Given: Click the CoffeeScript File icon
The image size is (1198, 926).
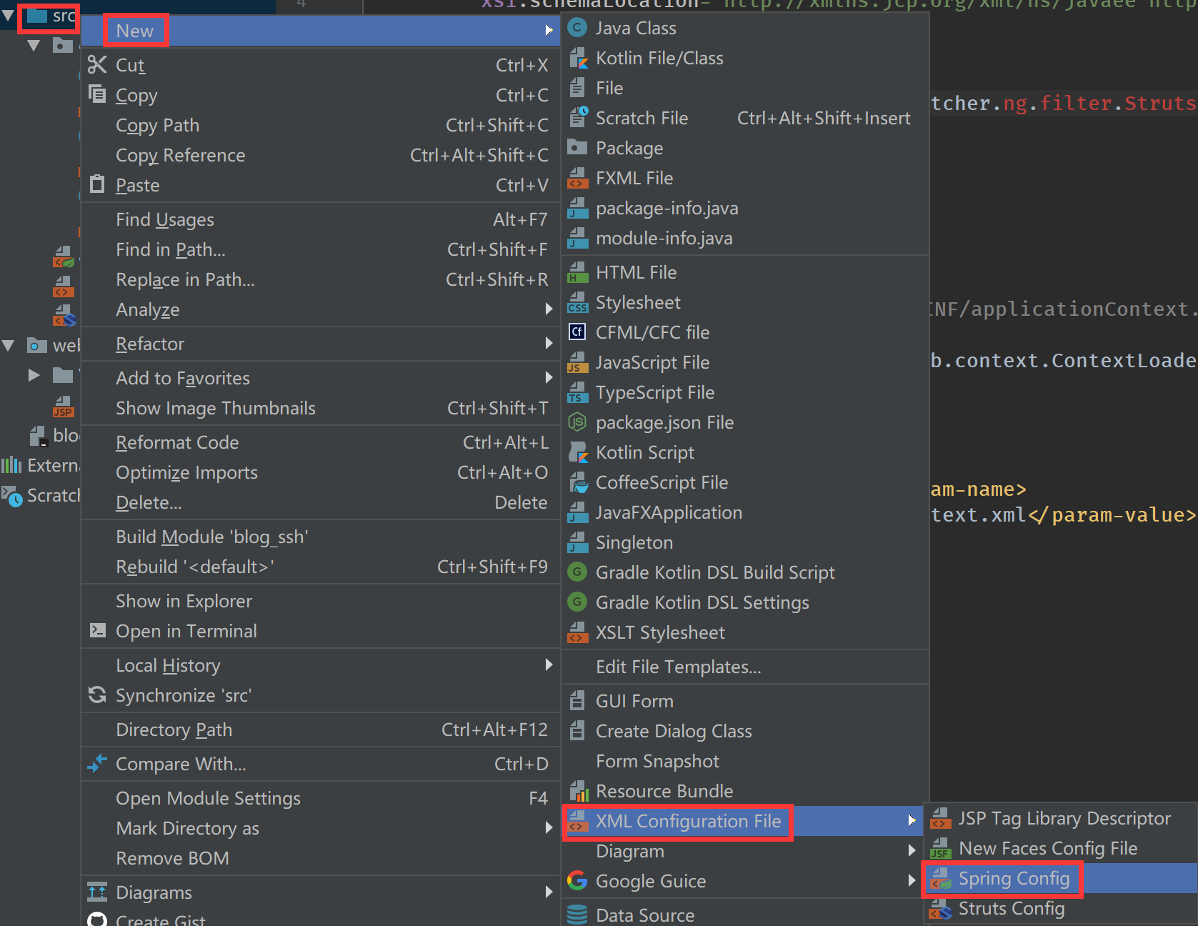Looking at the screenshot, I should (x=577, y=482).
